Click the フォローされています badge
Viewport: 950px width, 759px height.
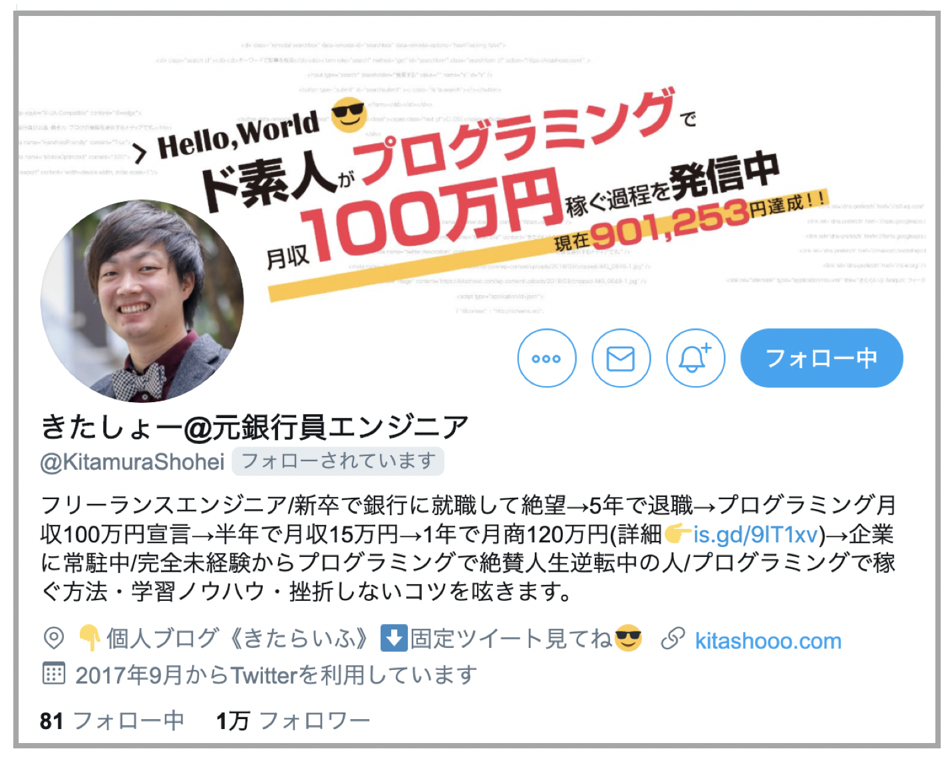coord(338,461)
